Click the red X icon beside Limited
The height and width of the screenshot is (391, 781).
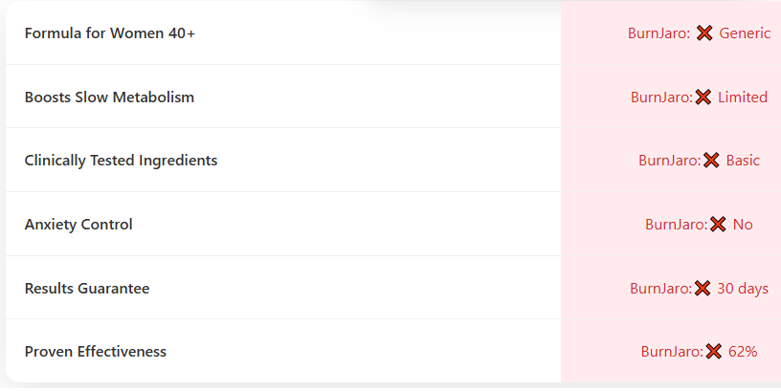pos(703,98)
